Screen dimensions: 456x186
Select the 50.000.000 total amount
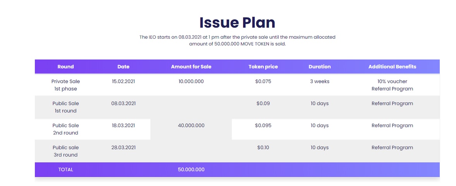coord(191,170)
